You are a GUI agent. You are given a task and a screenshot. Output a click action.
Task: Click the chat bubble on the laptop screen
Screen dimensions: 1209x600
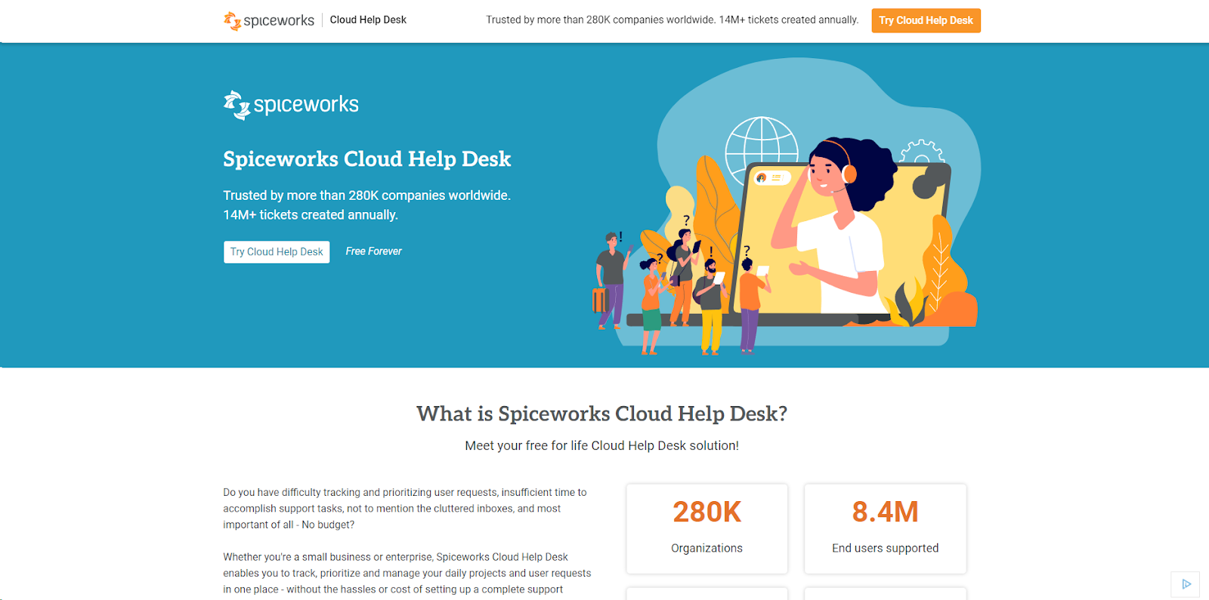[772, 178]
